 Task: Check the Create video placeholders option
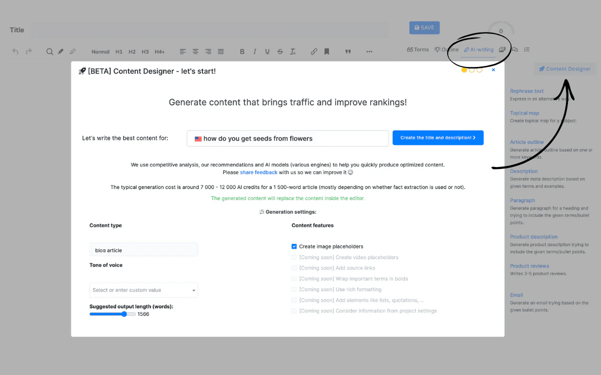point(294,257)
